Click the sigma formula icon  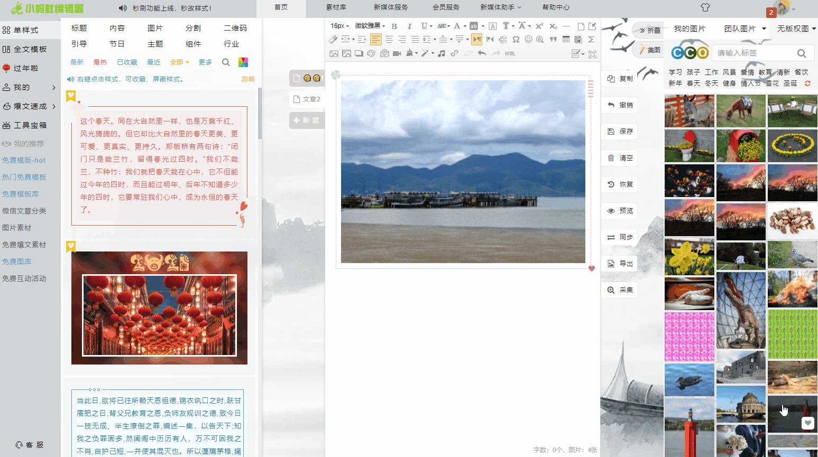(x=591, y=39)
